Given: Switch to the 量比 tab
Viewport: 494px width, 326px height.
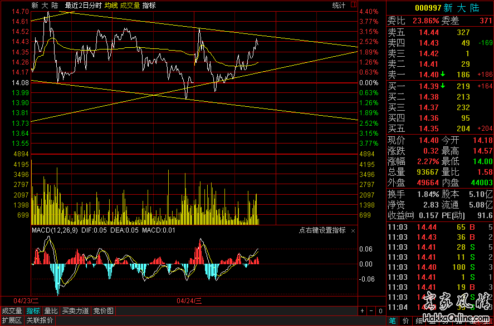Looking at the screenshot, I should click(x=51, y=311).
